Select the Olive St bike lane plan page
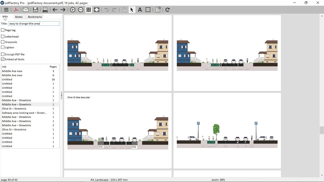 (118, 131)
